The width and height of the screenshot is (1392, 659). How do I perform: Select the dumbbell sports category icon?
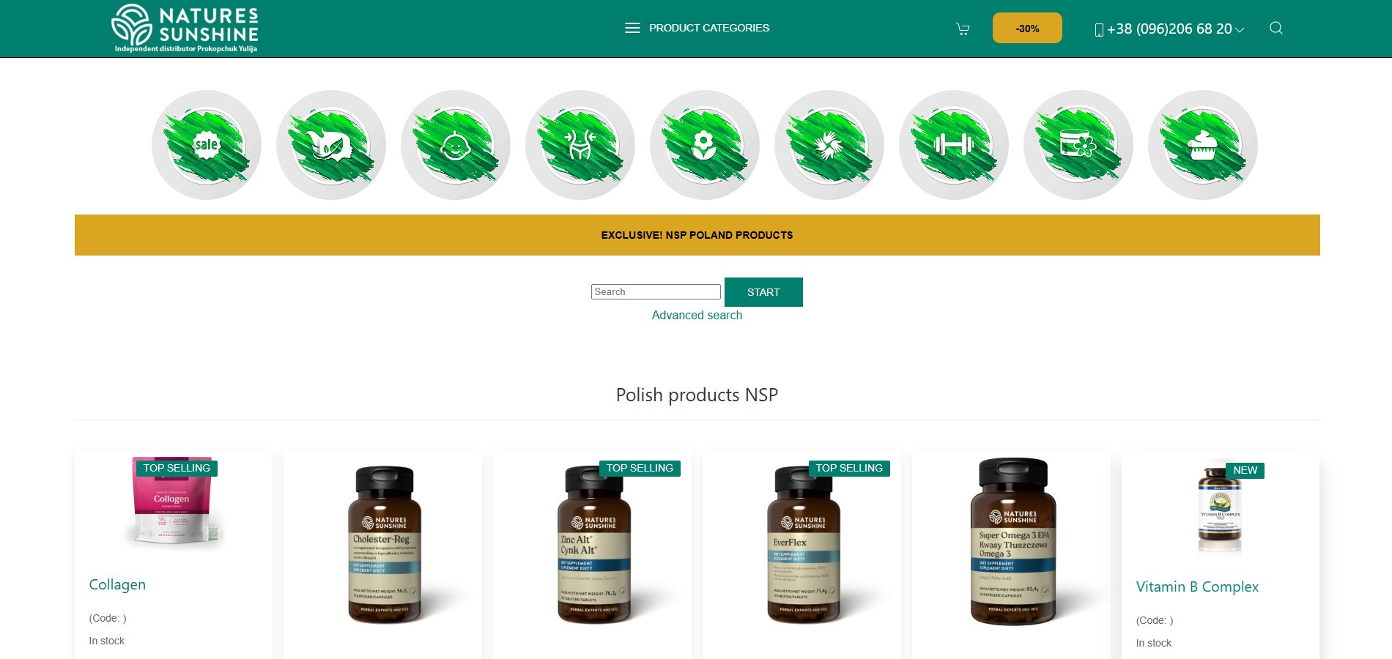(x=954, y=145)
